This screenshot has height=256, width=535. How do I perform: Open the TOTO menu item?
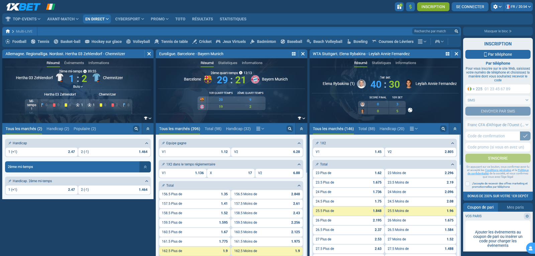click(x=180, y=19)
